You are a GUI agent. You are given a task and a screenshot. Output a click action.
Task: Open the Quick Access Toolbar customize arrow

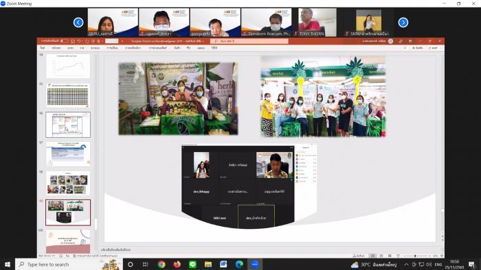[122, 41]
